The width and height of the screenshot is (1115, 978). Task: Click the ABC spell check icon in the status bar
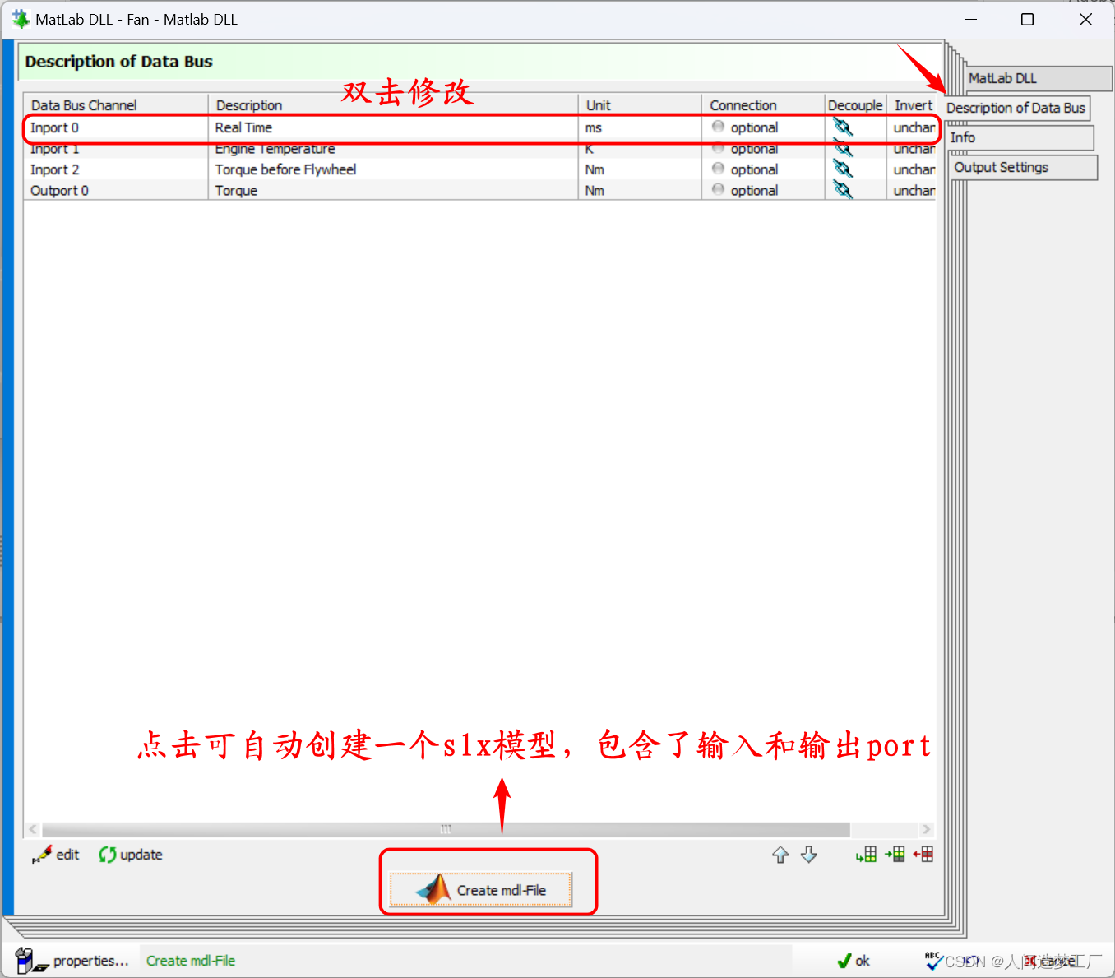[x=932, y=960]
